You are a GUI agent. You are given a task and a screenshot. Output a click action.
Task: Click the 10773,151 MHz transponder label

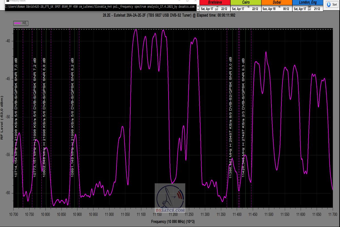coord(35,118)
